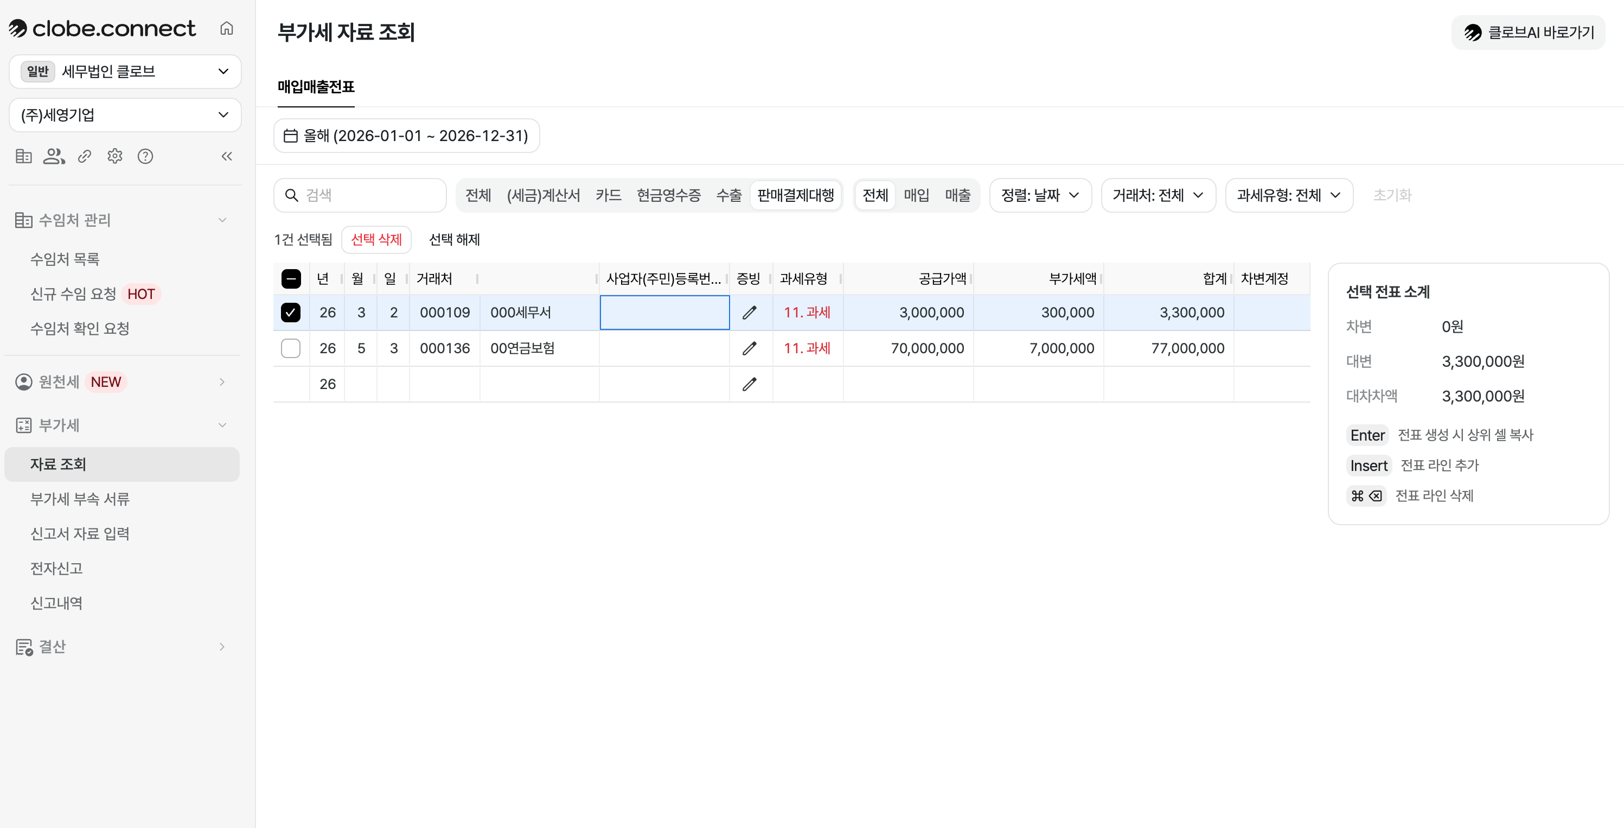
Task: Click the 초기화 reset button
Action: tap(1392, 195)
